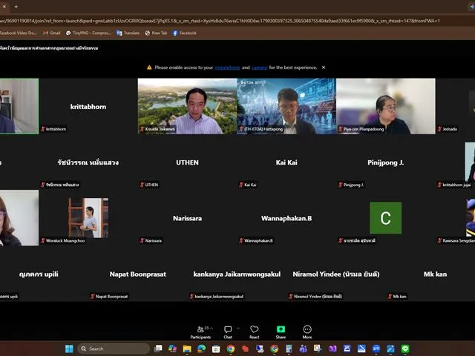Open a new browser tab with the plus button
Image resolution: width=475 pixels, height=356 pixels.
point(16,7)
